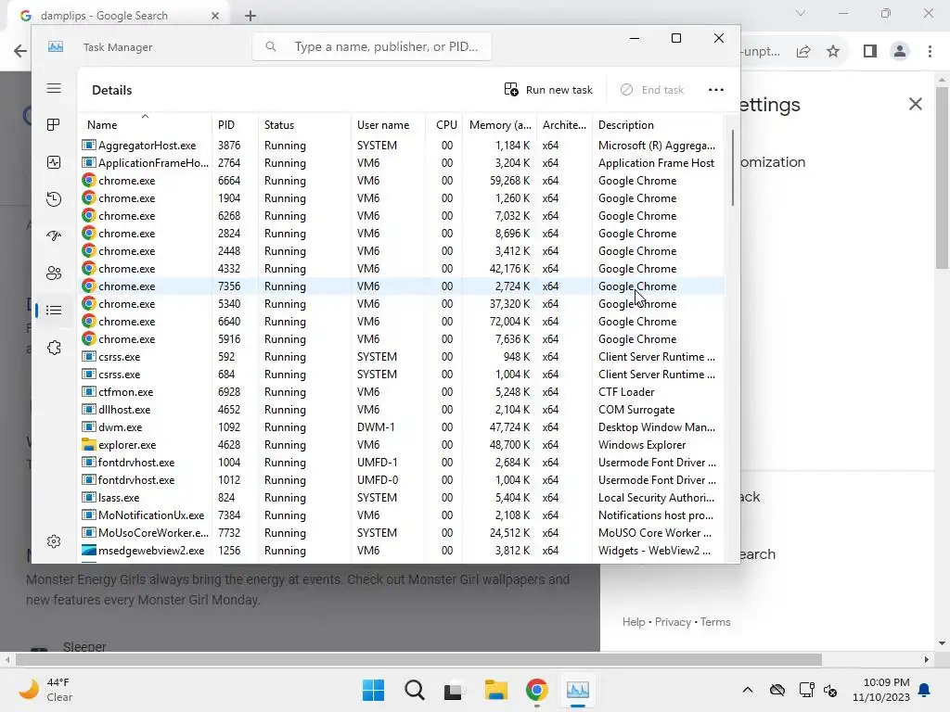950x712 pixels.
Task: Open the three-dot more options menu
Action: (x=716, y=90)
